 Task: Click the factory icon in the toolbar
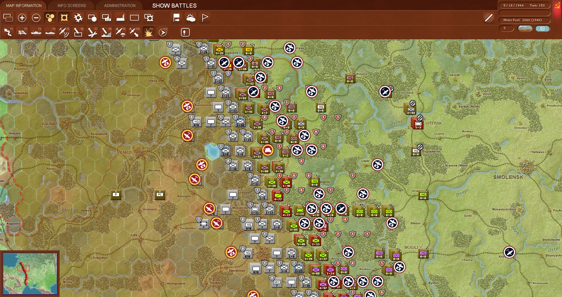point(120,18)
